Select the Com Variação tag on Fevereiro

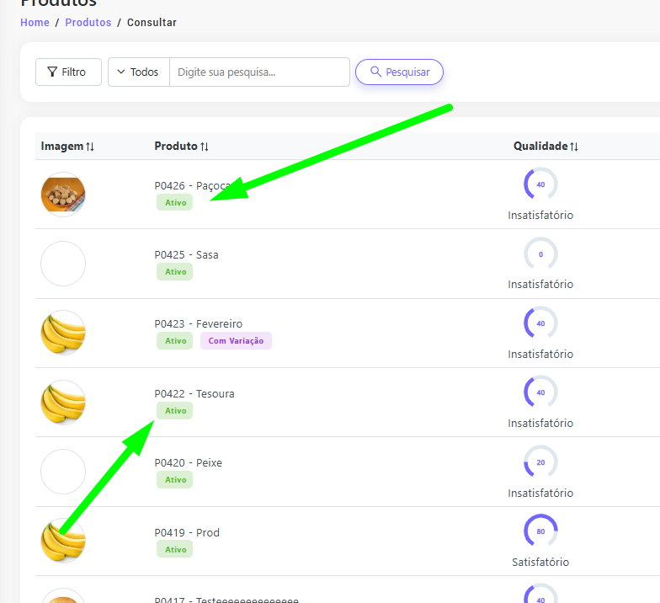[236, 341]
